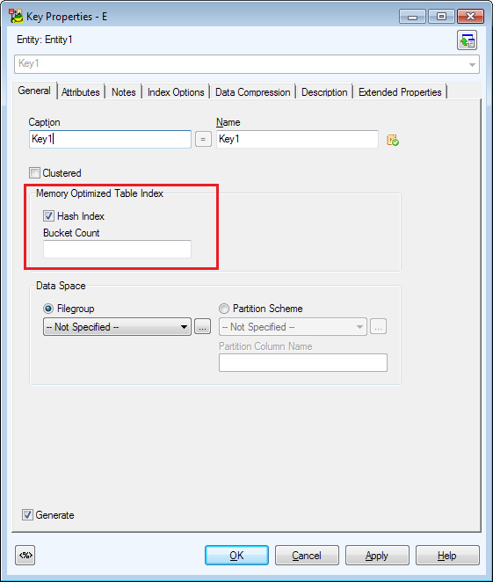Click the name validation icon beside Name field

point(393,140)
